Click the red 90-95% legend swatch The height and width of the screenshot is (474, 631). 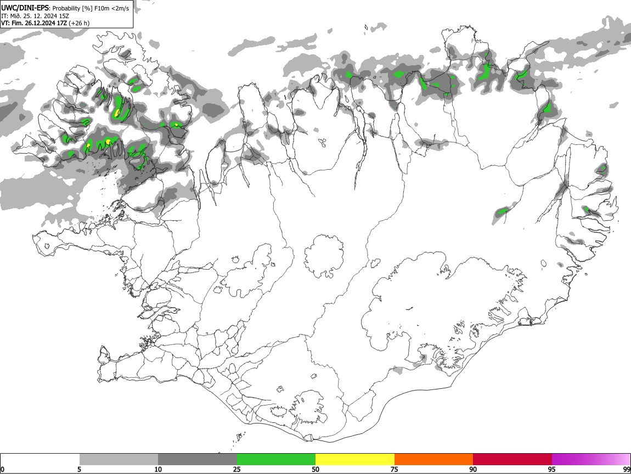click(x=512, y=459)
